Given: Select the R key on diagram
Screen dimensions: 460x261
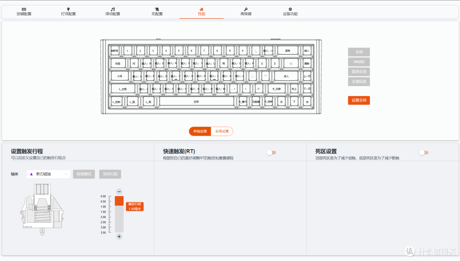Looking at the screenshot, I should pos(172,63).
